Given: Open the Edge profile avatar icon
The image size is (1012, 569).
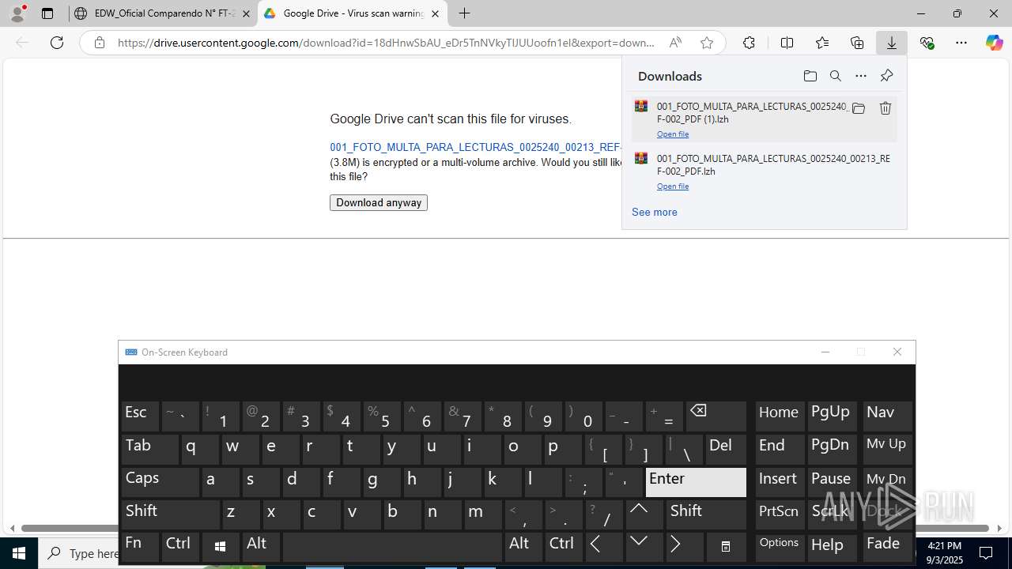Looking at the screenshot, I should pyautogui.click(x=17, y=13).
